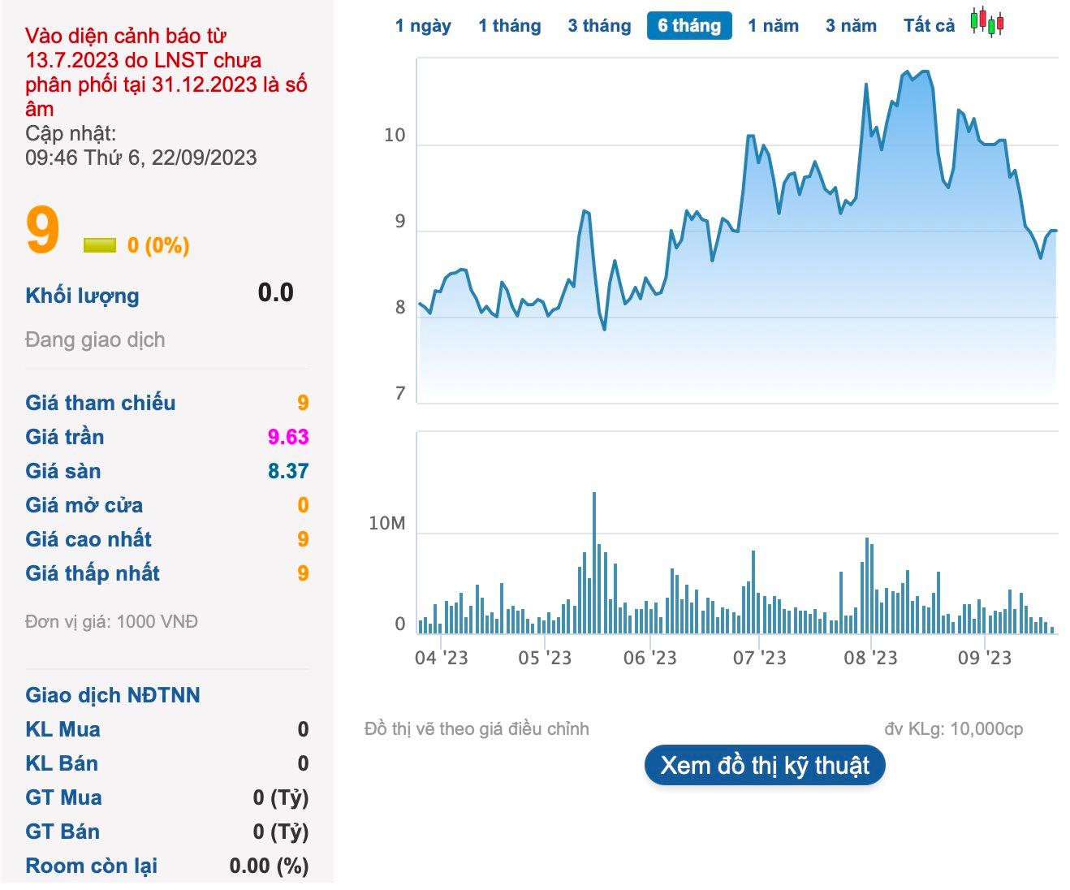The width and height of the screenshot is (1070, 890).
Task: Click the 'Giá mở cửa' label
Action: 84,505
